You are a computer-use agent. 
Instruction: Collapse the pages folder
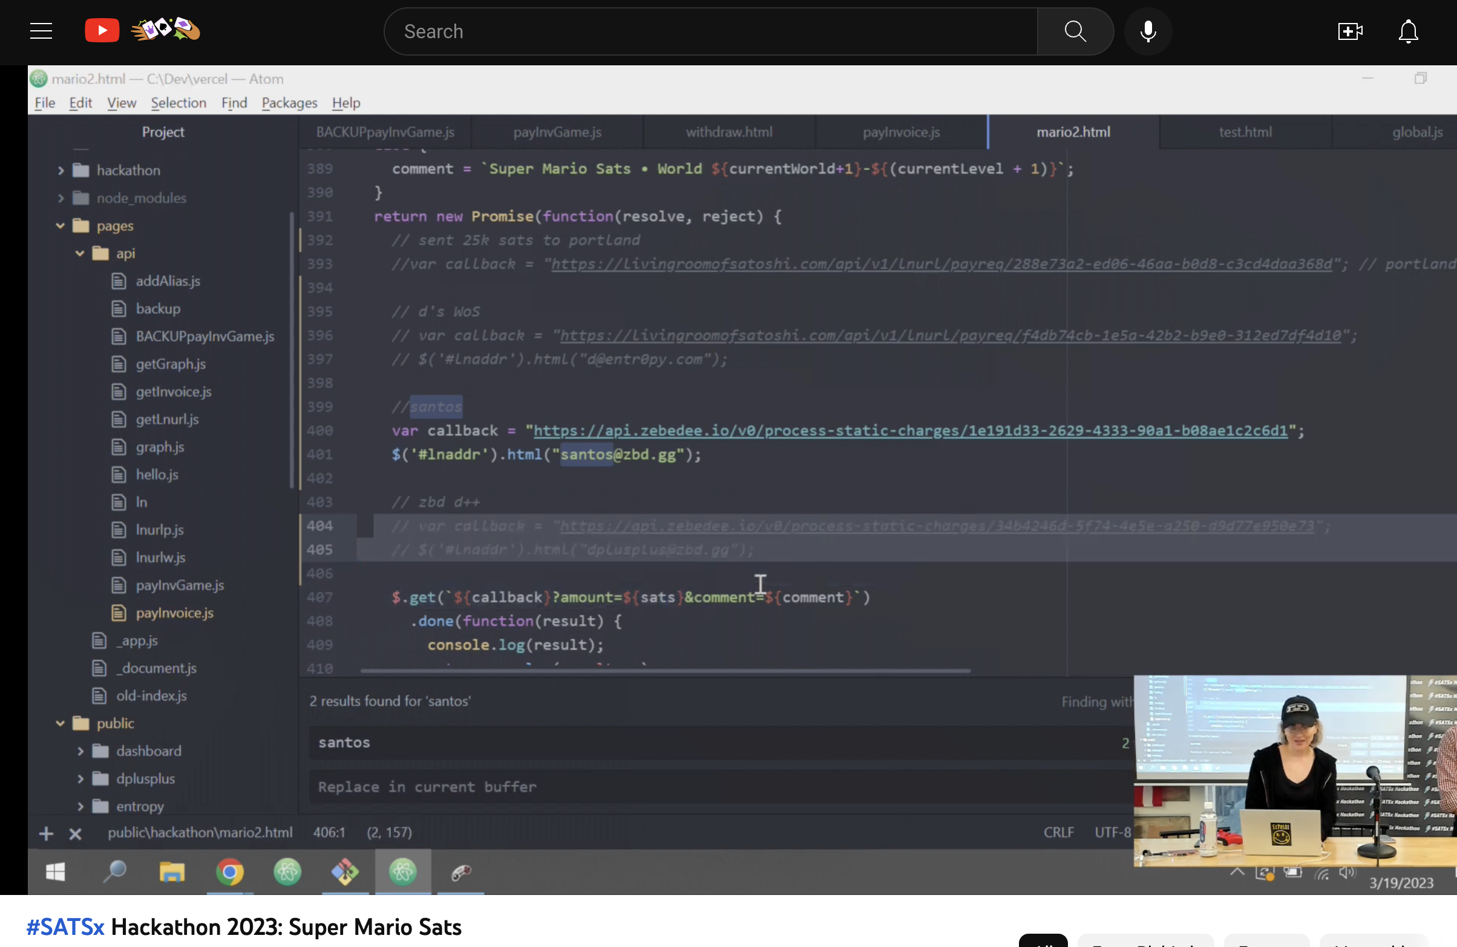61,226
